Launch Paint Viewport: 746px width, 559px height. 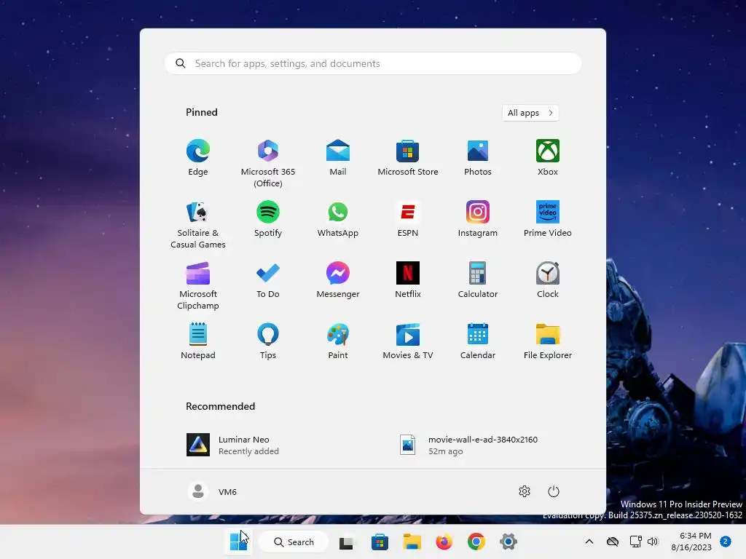[338, 342]
